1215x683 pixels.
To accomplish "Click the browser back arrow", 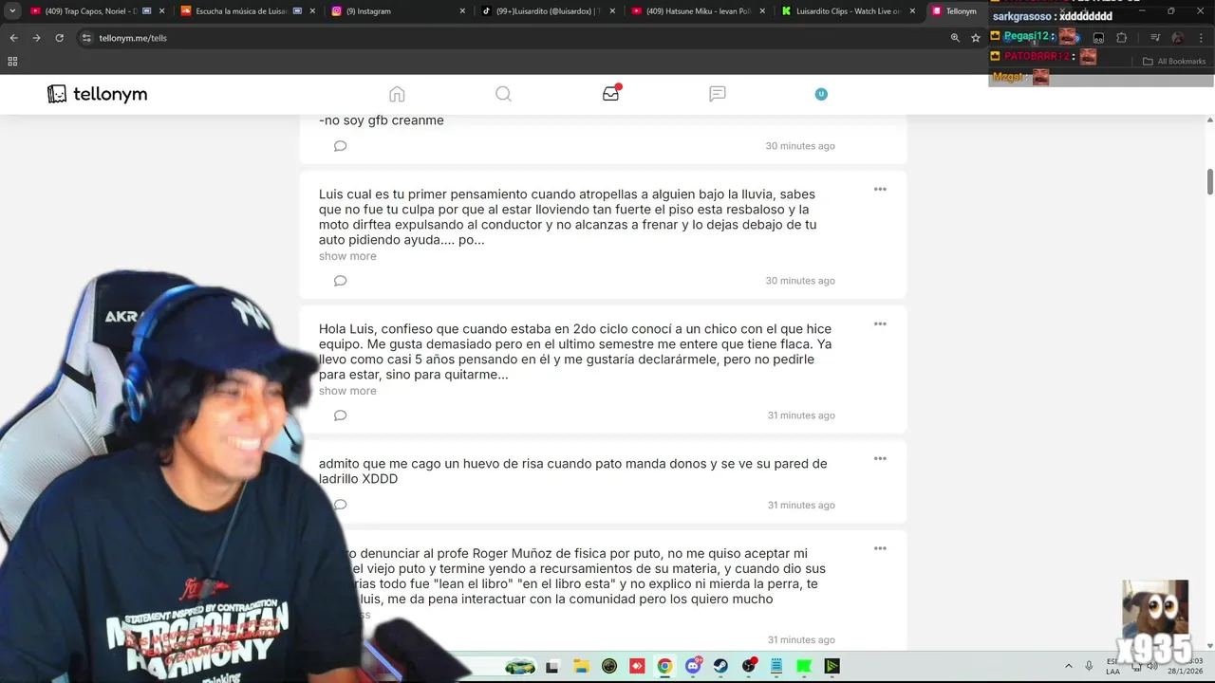I will [x=13, y=38].
